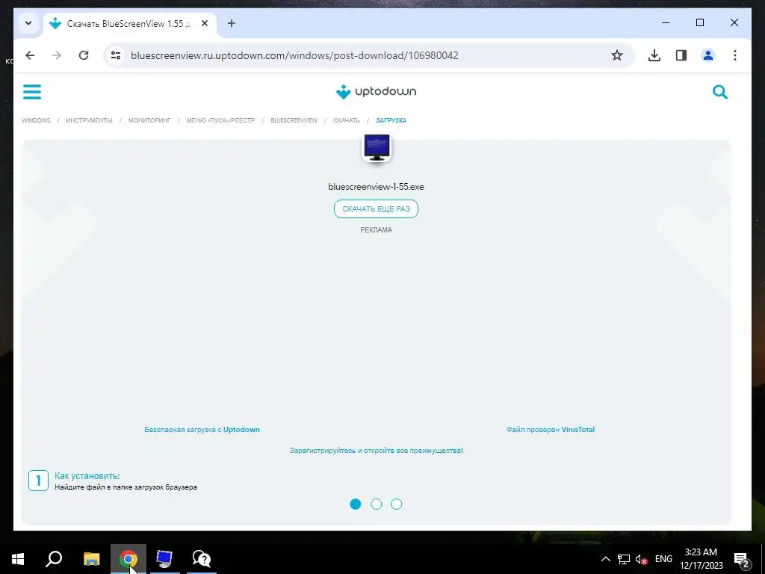Close the Скачать BlueScreenView tab
The width and height of the screenshot is (765, 574).
(x=205, y=23)
